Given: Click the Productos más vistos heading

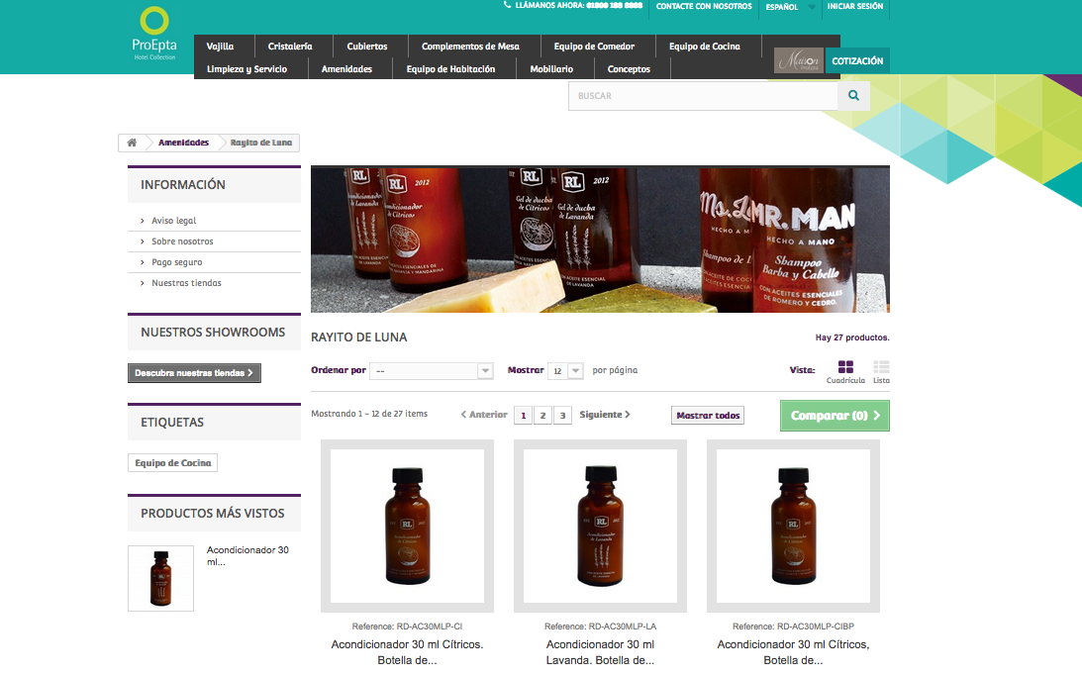Looking at the screenshot, I should coord(213,514).
